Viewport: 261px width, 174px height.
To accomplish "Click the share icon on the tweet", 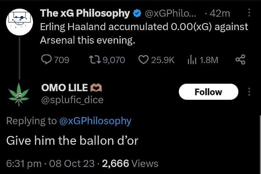I will 240,60.
